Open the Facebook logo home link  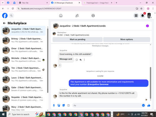coord(5,16)
